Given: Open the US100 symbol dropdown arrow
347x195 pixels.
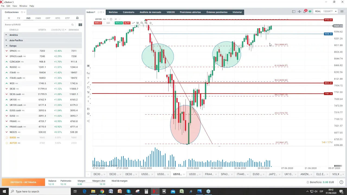Looking at the screenshot, I should coord(108,19).
